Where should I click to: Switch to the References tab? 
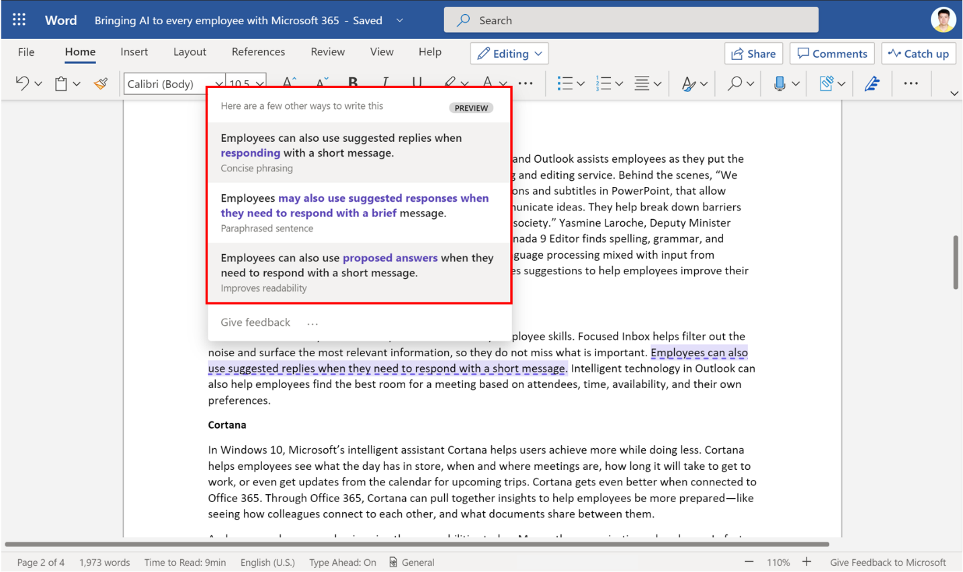tap(258, 52)
